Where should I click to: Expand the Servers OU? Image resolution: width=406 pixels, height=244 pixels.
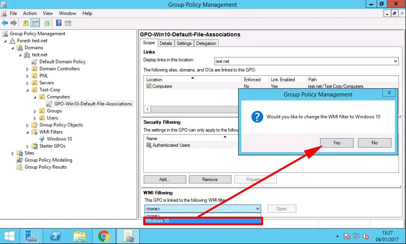[x=27, y=83]
